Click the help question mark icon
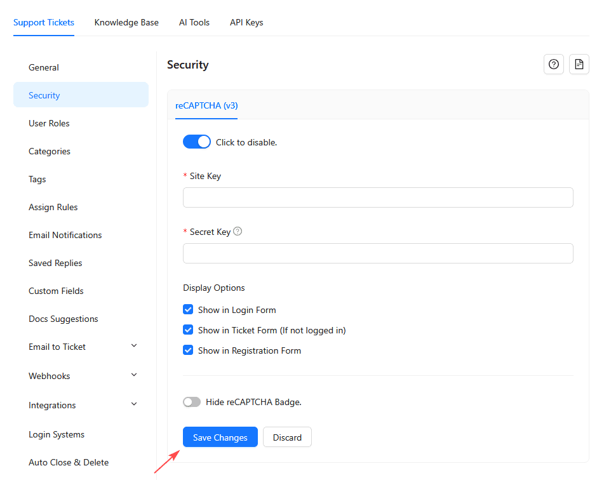 point(554,64)
